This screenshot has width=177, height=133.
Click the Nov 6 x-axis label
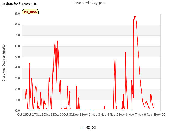point(123,114)
